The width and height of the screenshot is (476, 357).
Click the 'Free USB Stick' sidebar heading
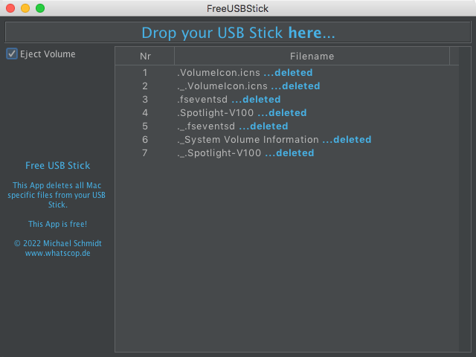pyautogui.click(x=57, y=165)
